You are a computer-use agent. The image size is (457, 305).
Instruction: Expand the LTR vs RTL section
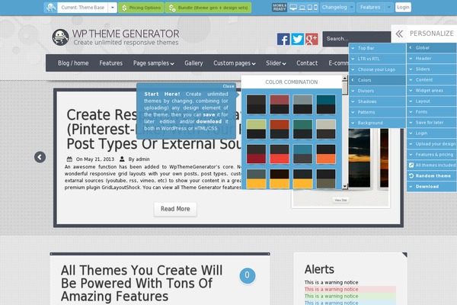coord(377,59)
